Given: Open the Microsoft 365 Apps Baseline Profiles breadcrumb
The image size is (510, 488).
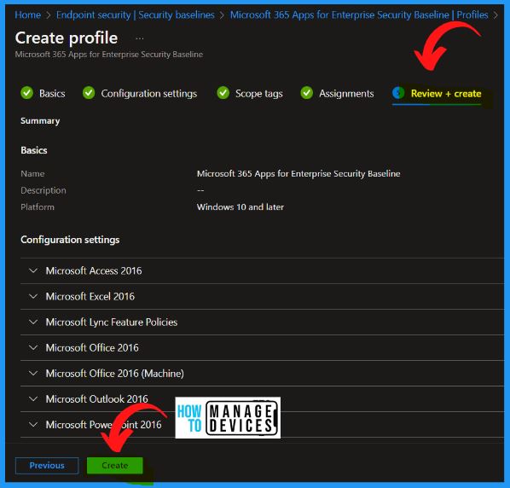Looking at the screenshot, I should pyautogui.click(x=359, y=15).
